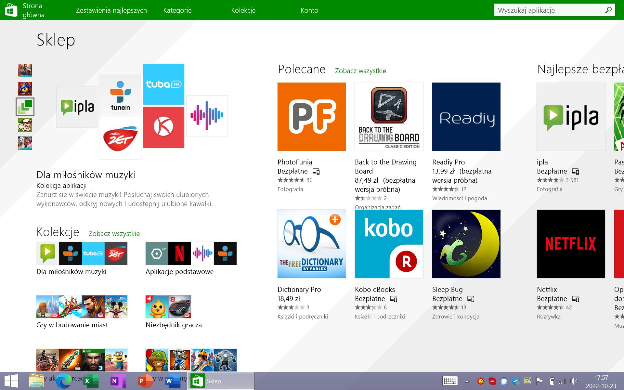The height and width of the screenshot is (390, 624).
Task: Select Zestawienia najlepszych in the top bar
Action: tap(111, 10)
